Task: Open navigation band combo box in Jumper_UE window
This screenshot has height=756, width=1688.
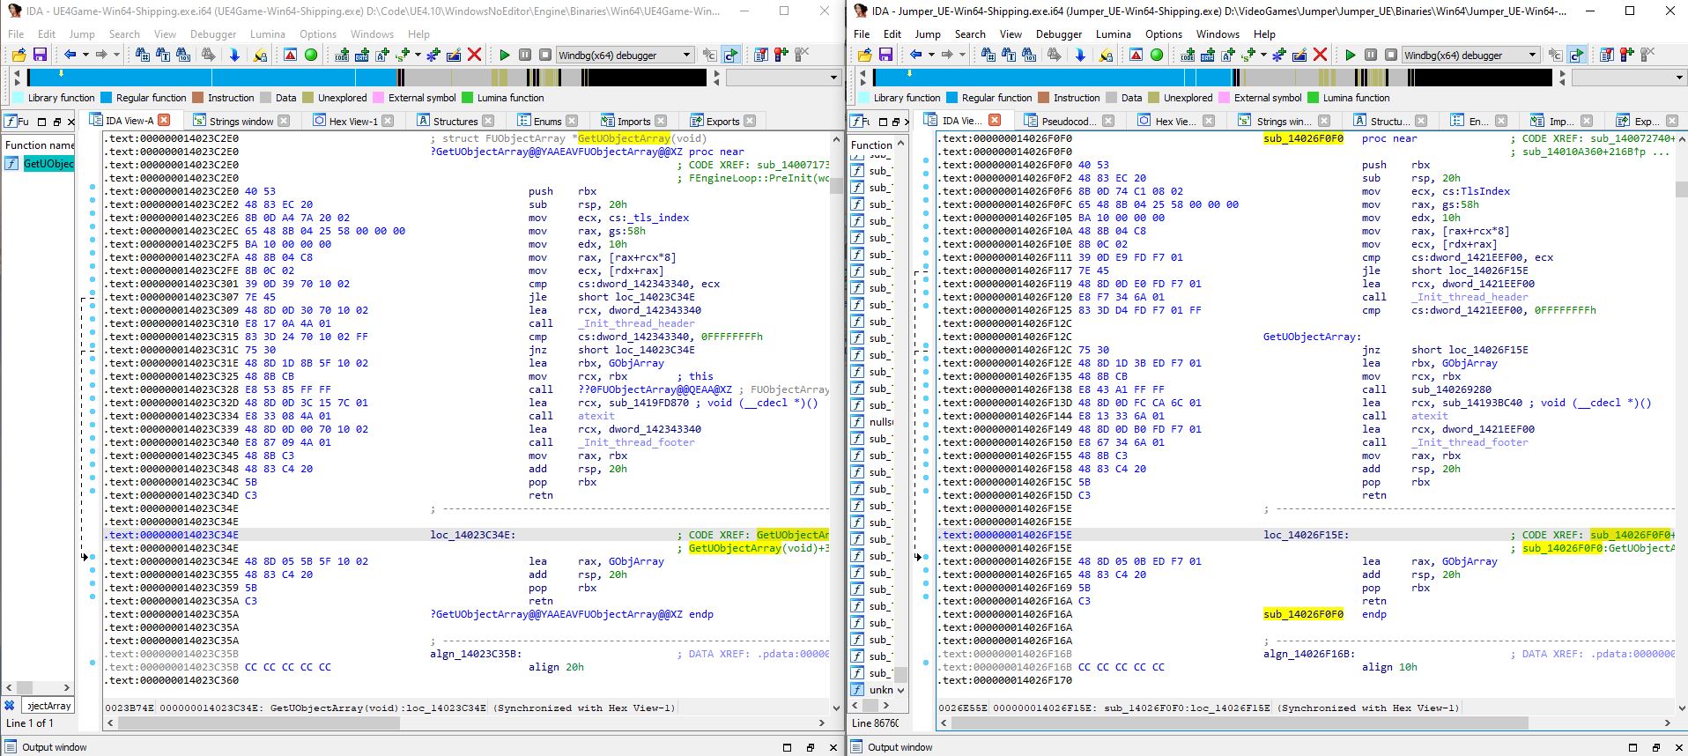Action: pos(1629,78)
